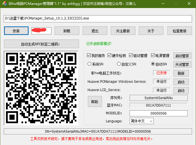Click 未运行 status for LCD_Service
196x145 pixels.
162,90
